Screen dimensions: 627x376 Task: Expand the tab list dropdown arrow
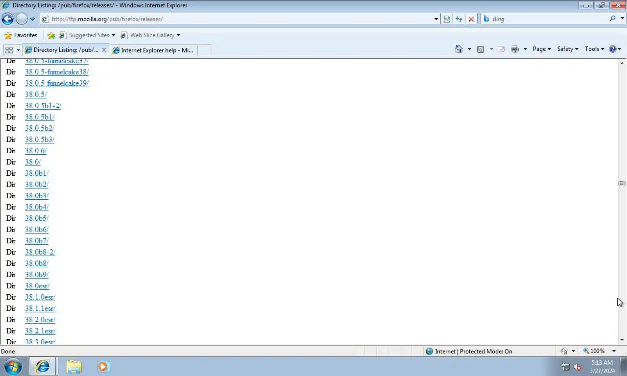click(x=18, y=50)
